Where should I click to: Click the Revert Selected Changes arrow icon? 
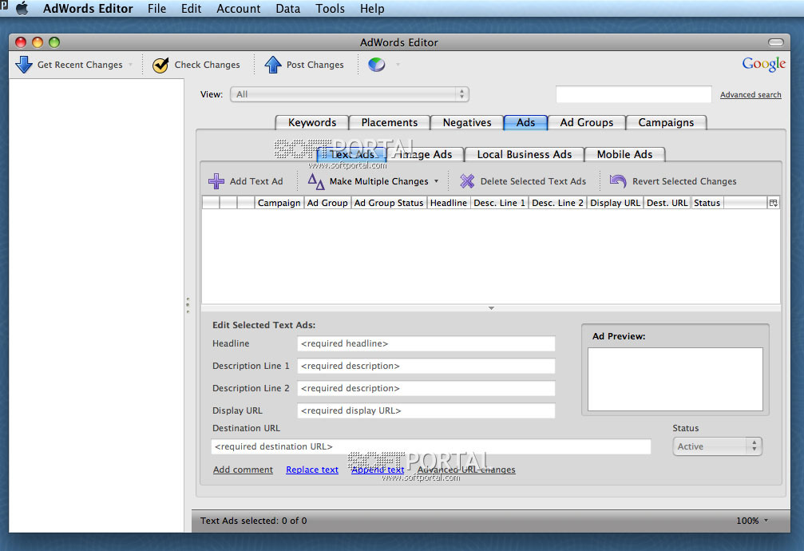click(x=618, y=181)
